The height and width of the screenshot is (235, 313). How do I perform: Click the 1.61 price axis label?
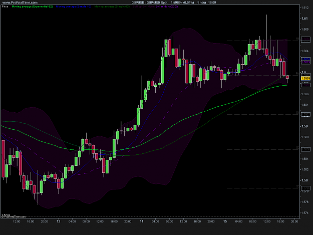(304, 19)
